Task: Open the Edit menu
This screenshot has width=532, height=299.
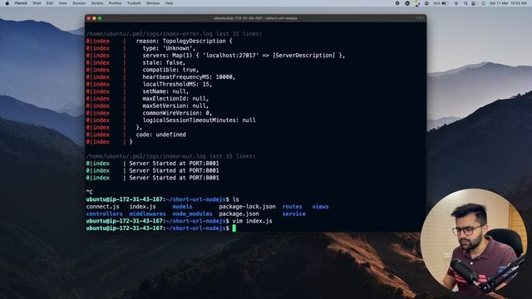Action: 50,3
